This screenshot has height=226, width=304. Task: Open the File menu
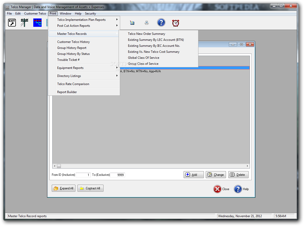(x=9, y=13)
